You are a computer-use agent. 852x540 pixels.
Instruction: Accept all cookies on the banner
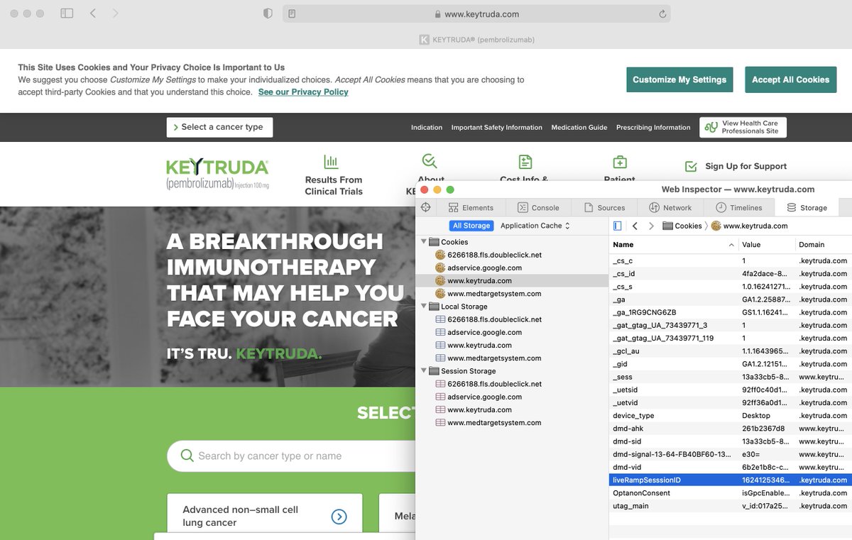[791, 79]
